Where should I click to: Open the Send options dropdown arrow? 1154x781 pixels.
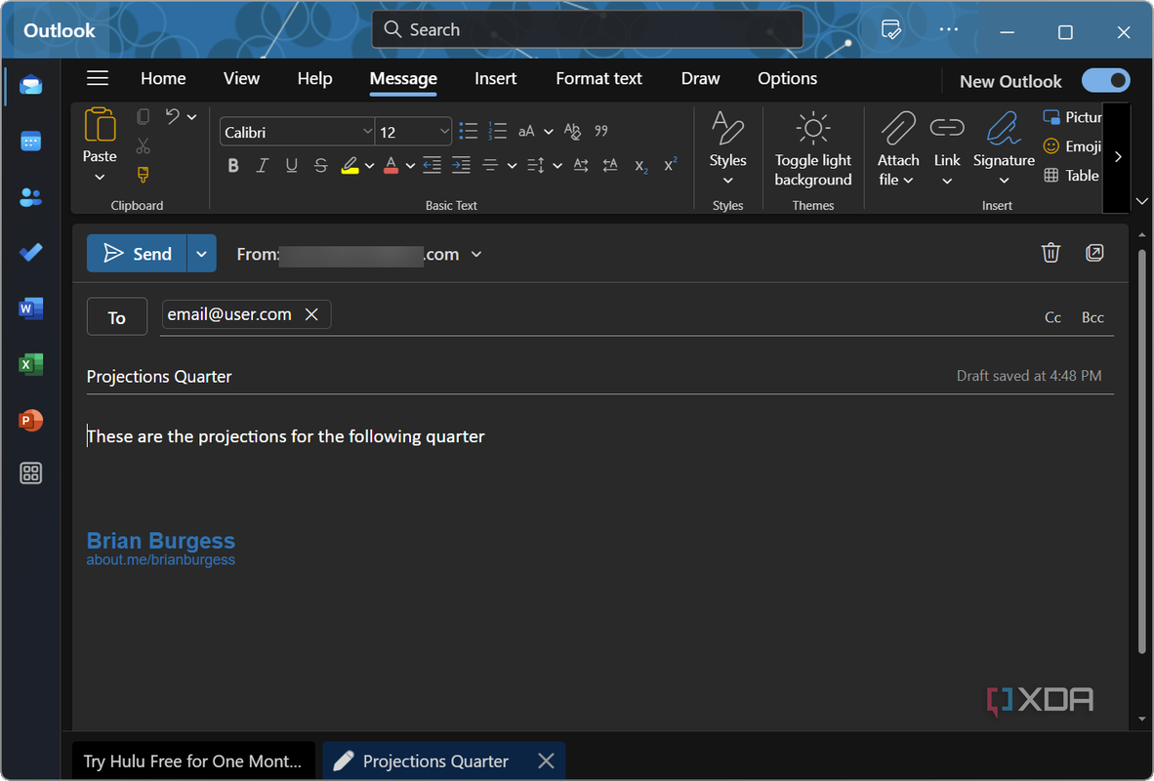pos(202,253)
